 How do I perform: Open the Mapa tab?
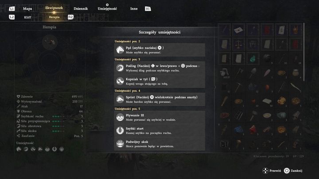[x=27, y=9]
